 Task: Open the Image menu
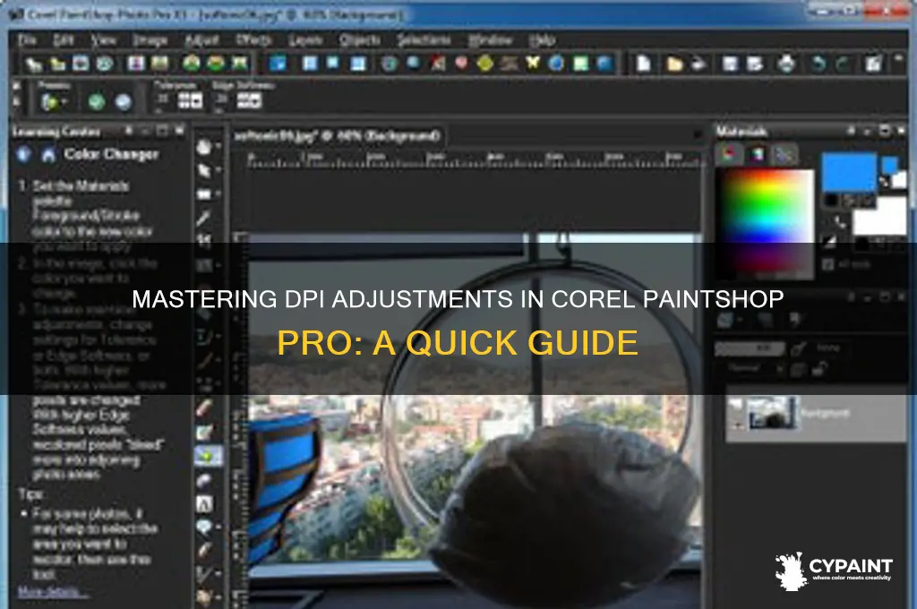click(x=150, y=39)
